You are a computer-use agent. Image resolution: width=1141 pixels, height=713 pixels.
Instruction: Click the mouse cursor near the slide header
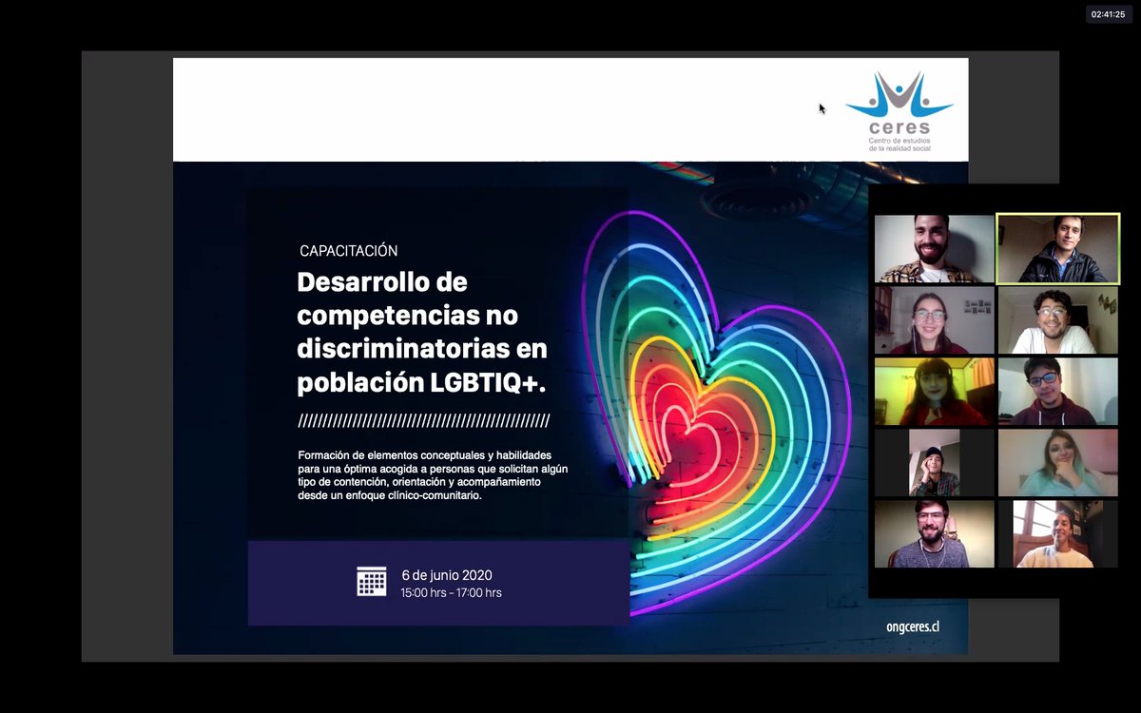coord(822,108)
